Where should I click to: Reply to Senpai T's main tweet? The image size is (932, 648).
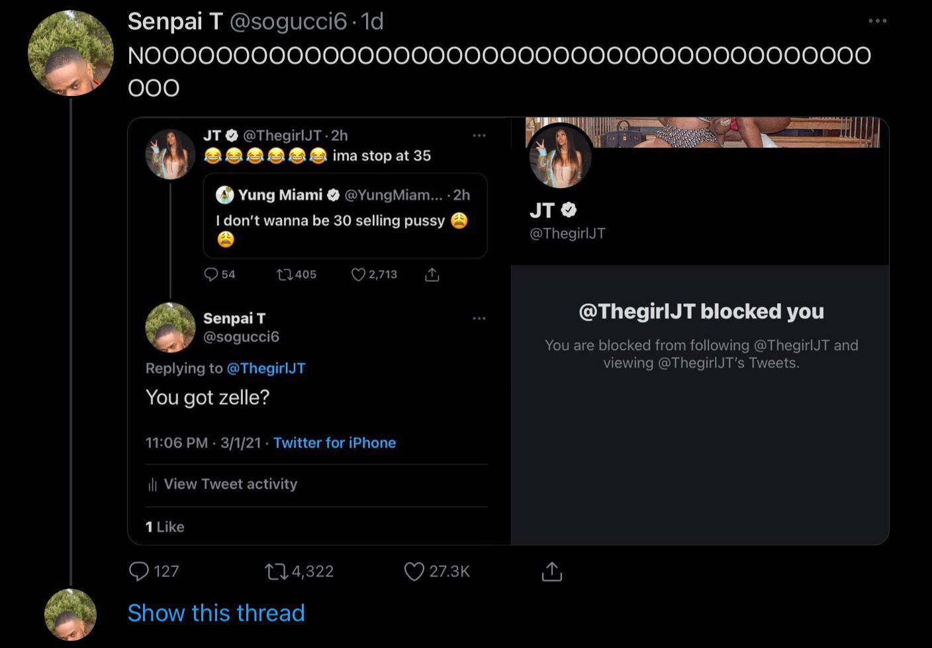[139, 571]
